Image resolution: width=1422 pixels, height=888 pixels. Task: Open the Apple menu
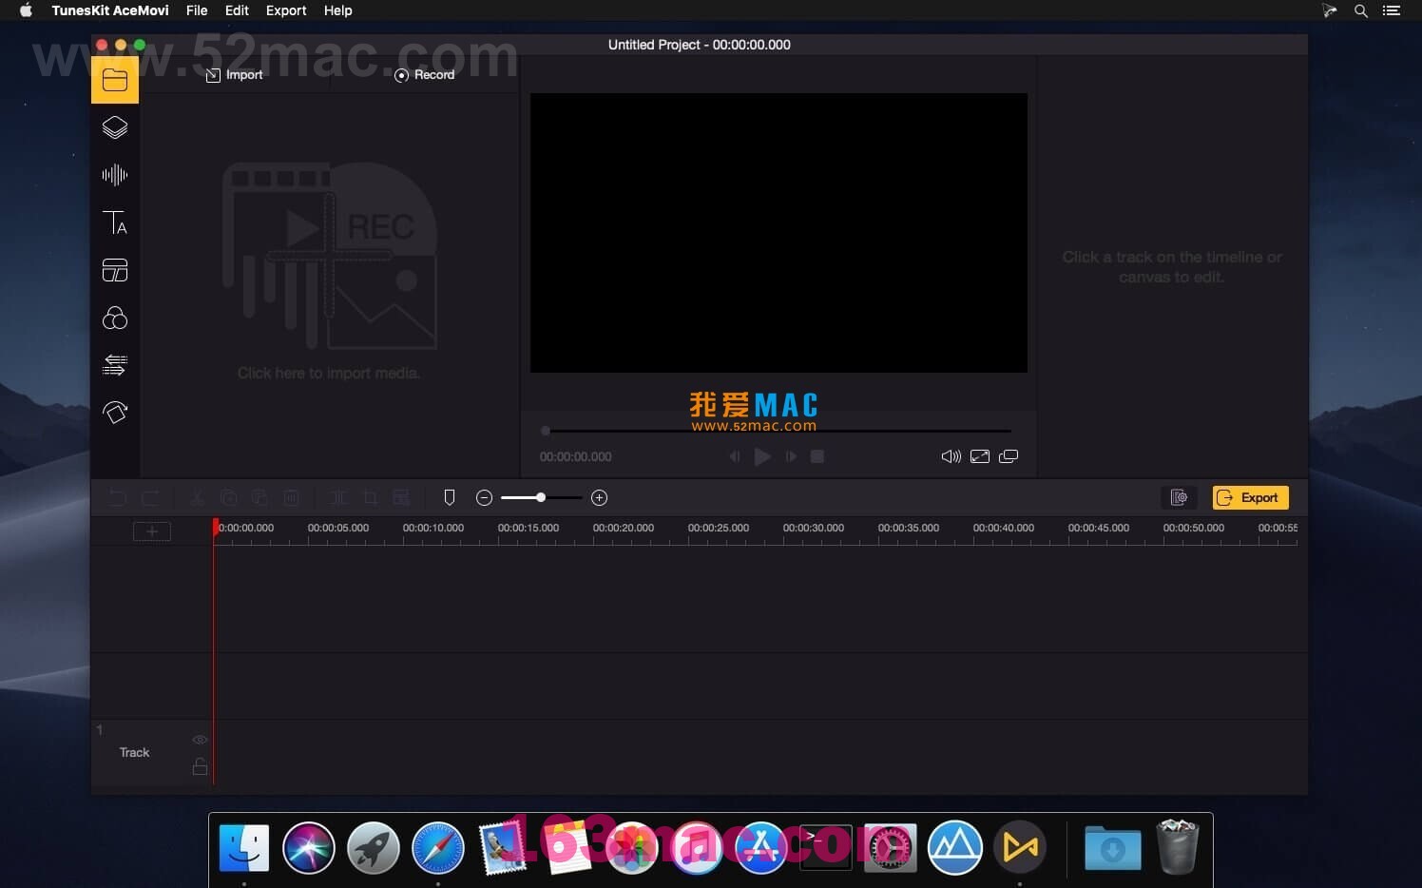26,10
